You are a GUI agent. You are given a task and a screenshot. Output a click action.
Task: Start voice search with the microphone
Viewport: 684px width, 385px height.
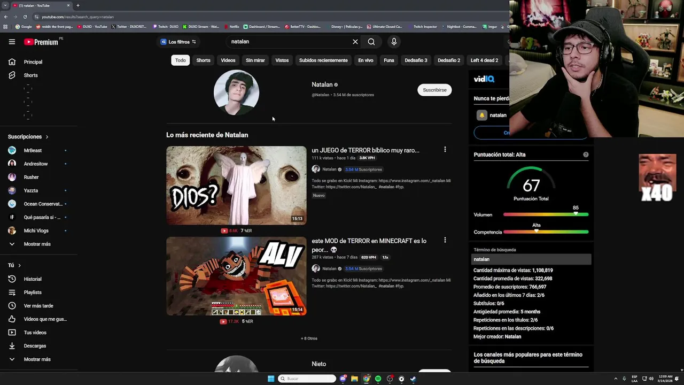pos(394,42)
